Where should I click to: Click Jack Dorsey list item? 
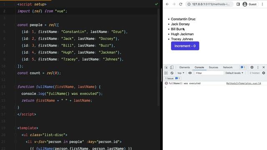(x=180, y=24)
